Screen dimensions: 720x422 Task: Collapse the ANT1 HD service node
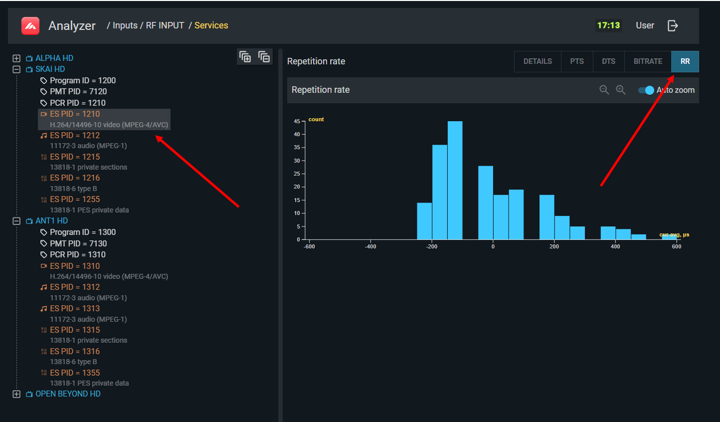click(16, 221)
